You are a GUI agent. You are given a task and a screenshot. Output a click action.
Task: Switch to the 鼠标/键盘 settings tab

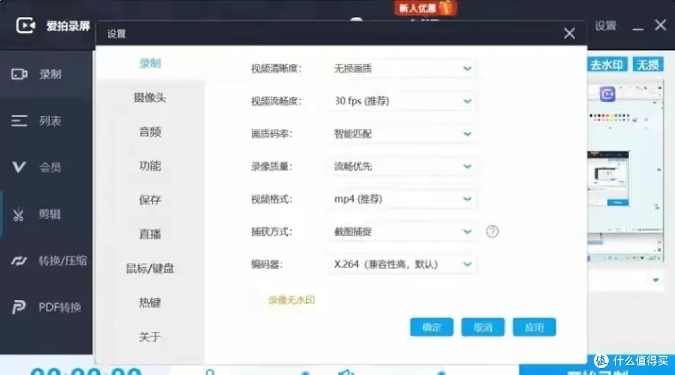pyautogui.click(x=150, y=268)
